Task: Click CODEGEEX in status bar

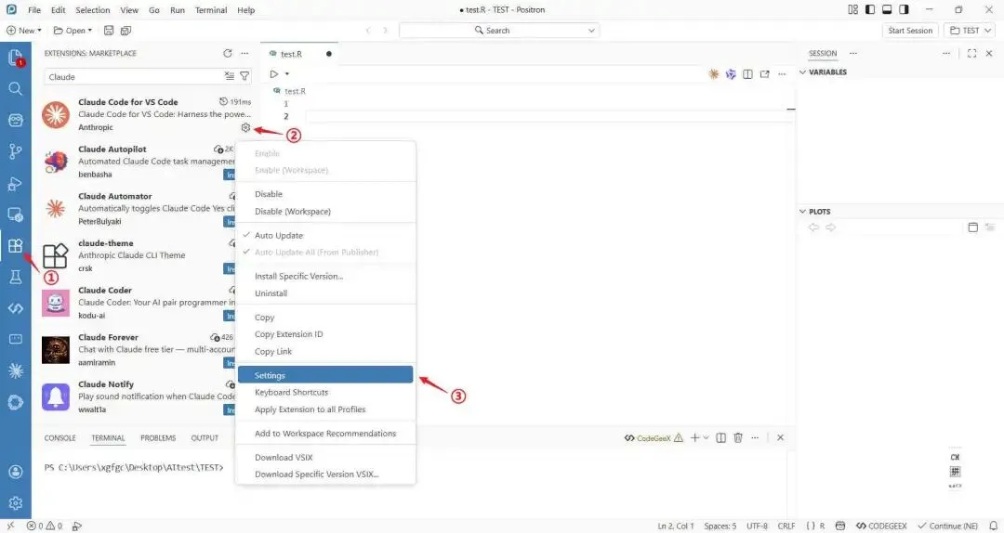Action: click(881, 526)
